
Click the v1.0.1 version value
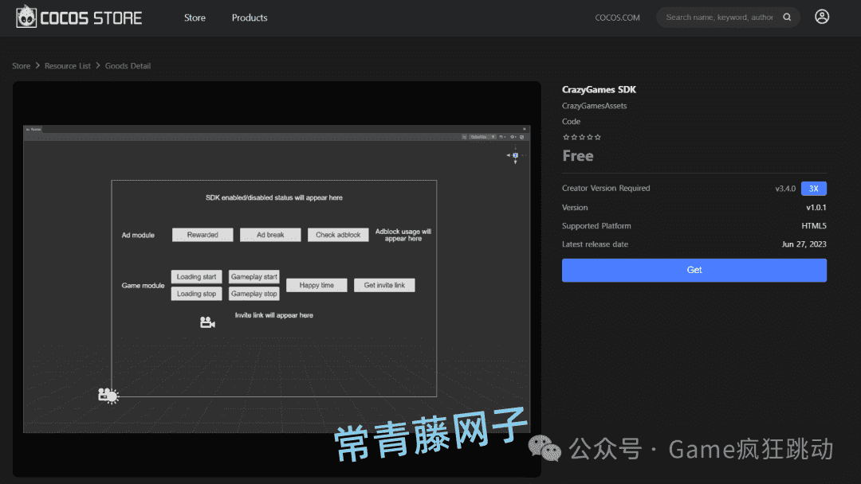click(x=816, y=208)
